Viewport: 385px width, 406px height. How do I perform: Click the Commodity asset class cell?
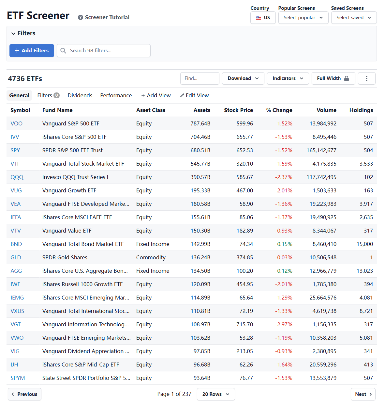point(151,257)
